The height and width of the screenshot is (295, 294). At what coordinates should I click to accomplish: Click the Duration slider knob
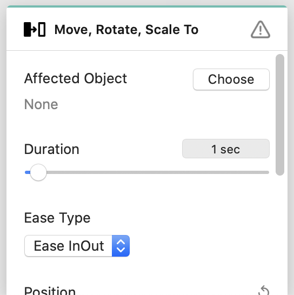38,172
